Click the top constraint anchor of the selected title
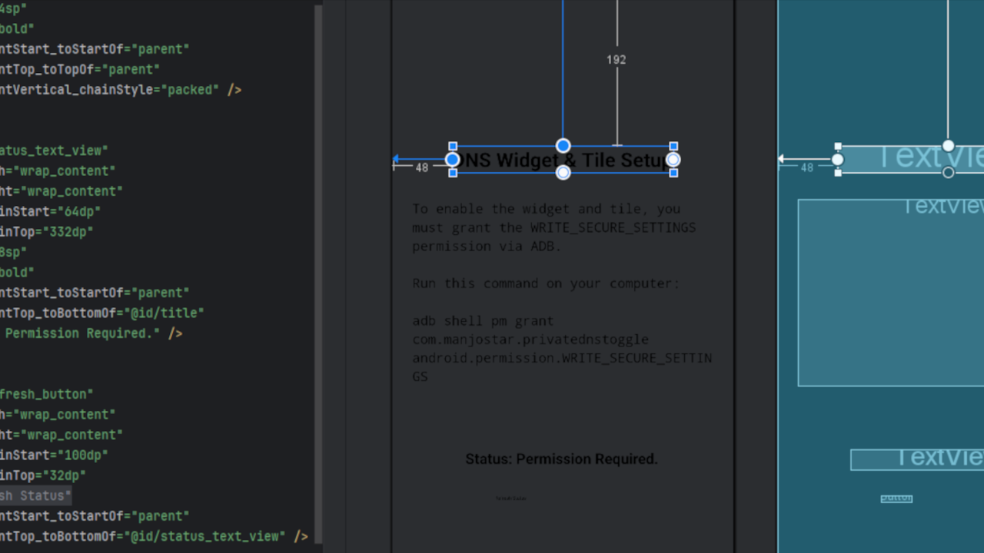 [563, 146]
